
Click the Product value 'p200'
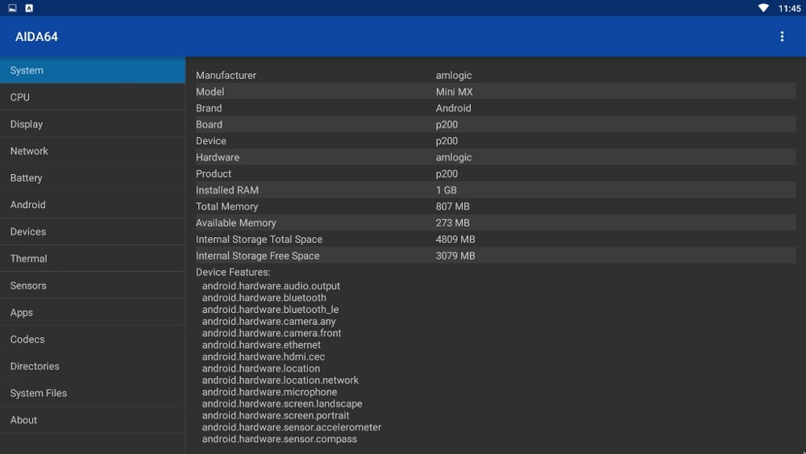[447, 174]
